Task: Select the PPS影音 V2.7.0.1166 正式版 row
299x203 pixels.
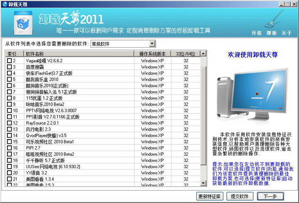Action: (103, 117)
